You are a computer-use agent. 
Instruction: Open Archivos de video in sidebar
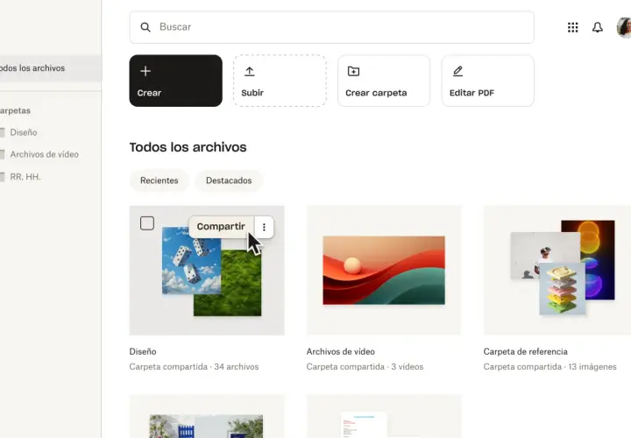[45, 154]
